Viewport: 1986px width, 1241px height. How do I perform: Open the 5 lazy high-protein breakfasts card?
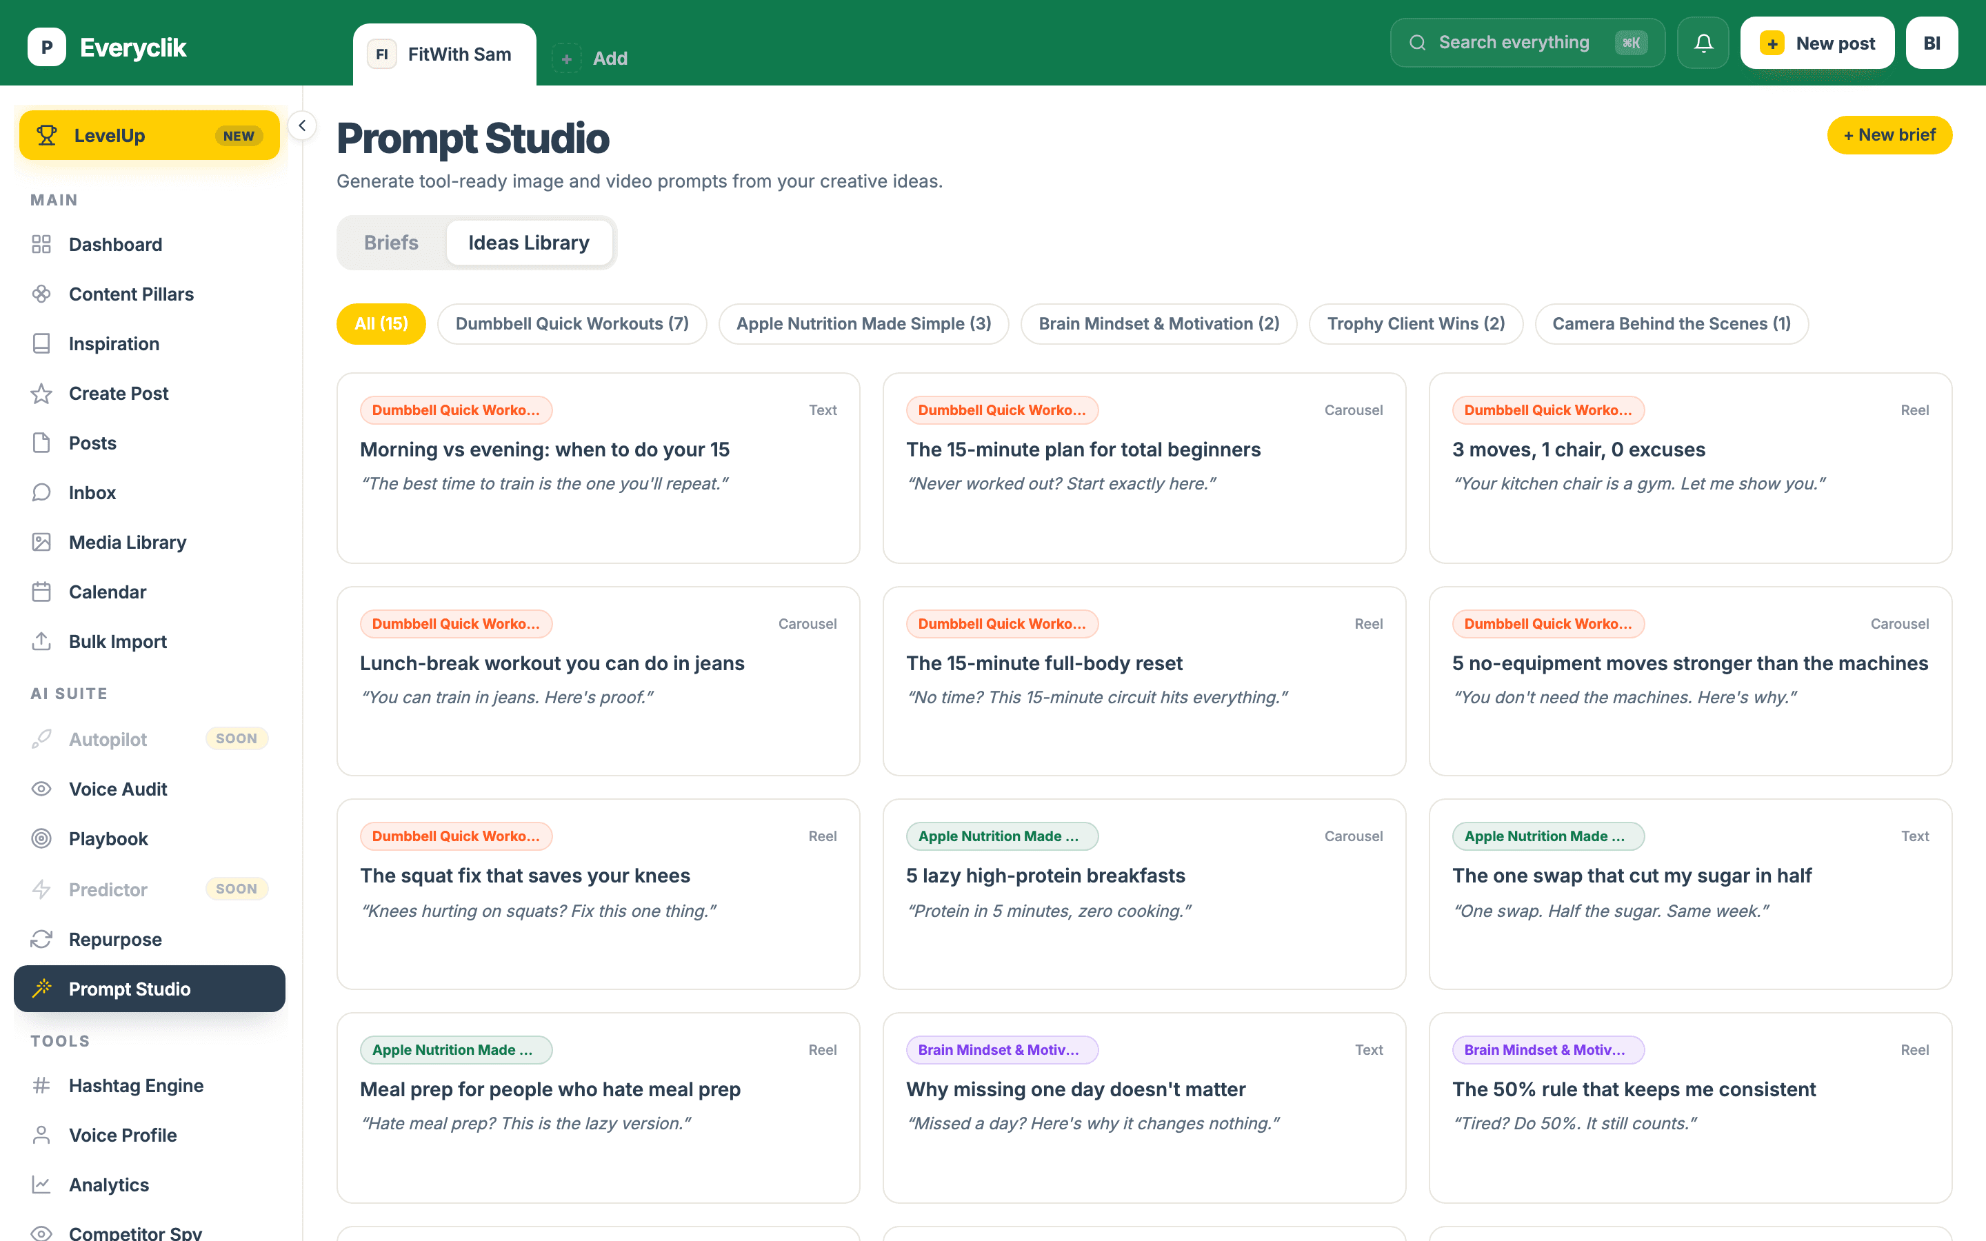[1144, 894]
